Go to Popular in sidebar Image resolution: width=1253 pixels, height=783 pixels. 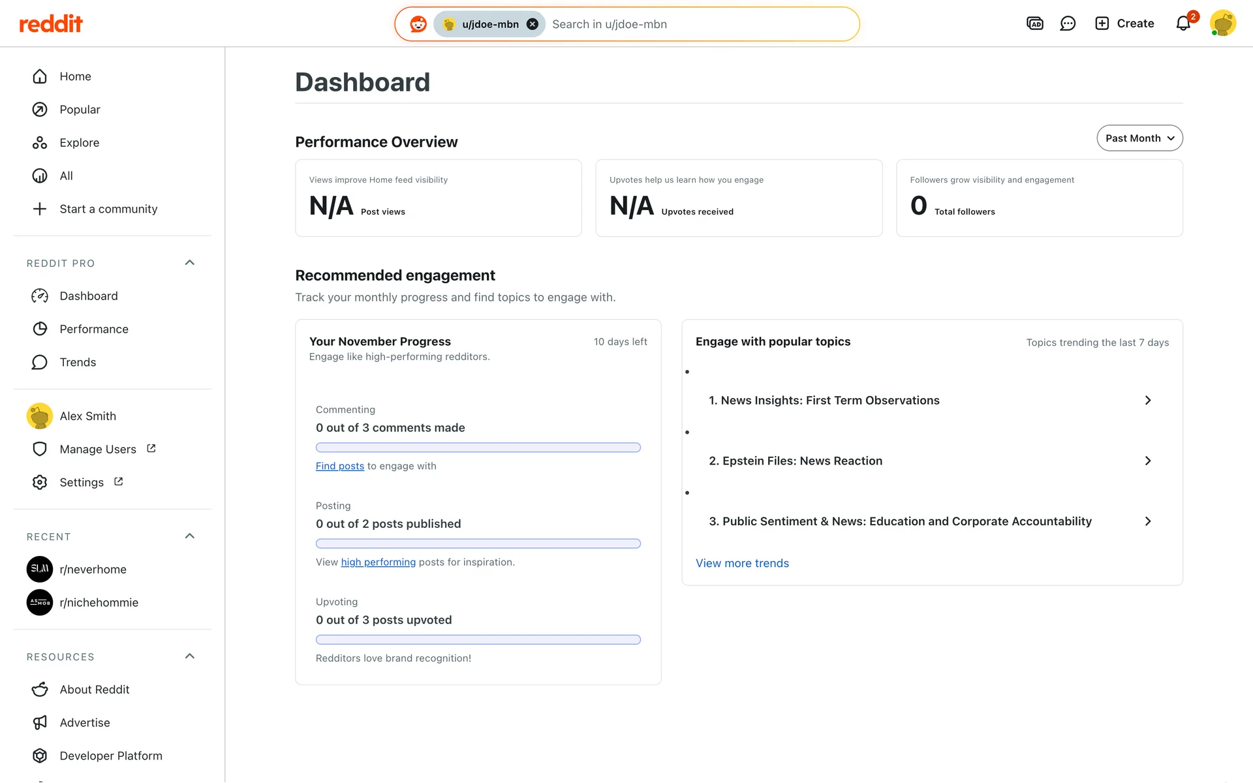[80, 110]
